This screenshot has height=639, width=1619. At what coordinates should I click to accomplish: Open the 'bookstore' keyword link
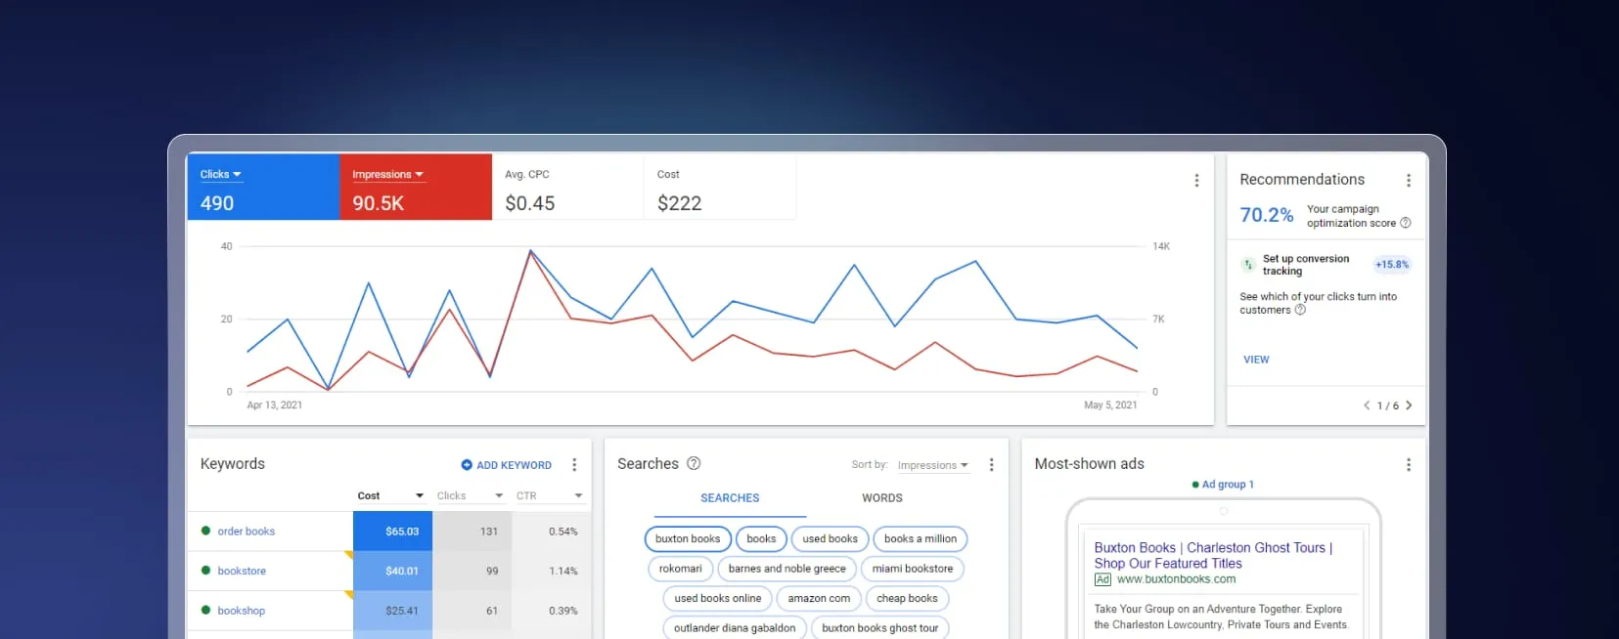pyautogui.click(x=242, y=571)
